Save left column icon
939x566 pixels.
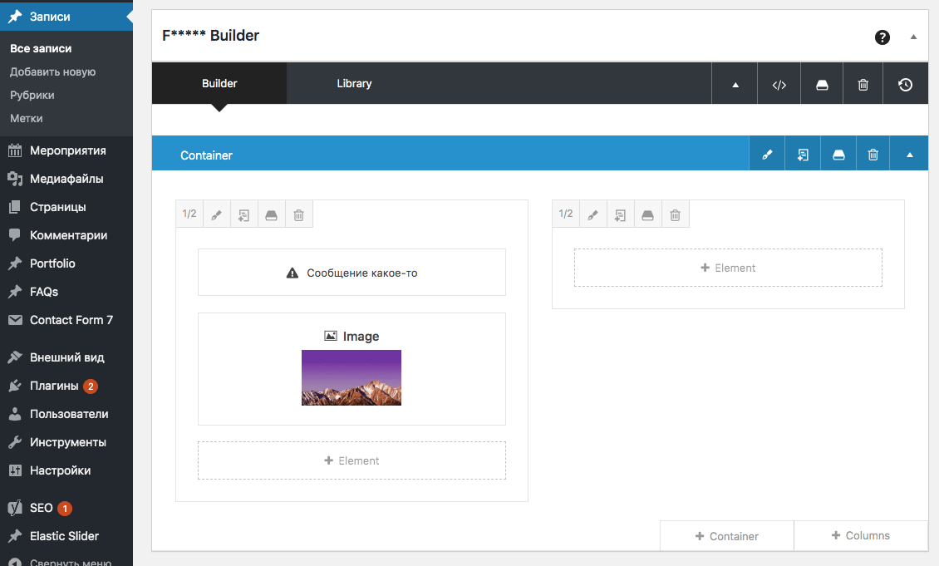pos(271,214)
